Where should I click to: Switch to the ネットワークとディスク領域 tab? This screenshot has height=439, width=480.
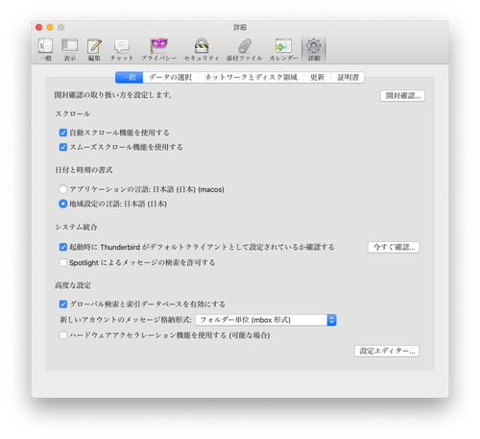251,77
